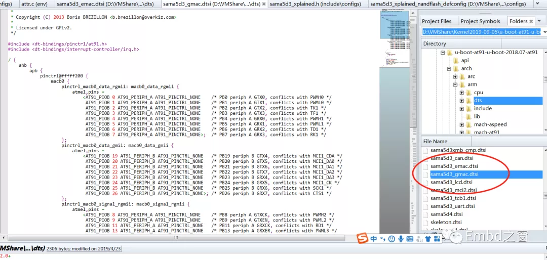
Task: Select the mach-at91 folder in tree
Action: (x=487, y=133)
